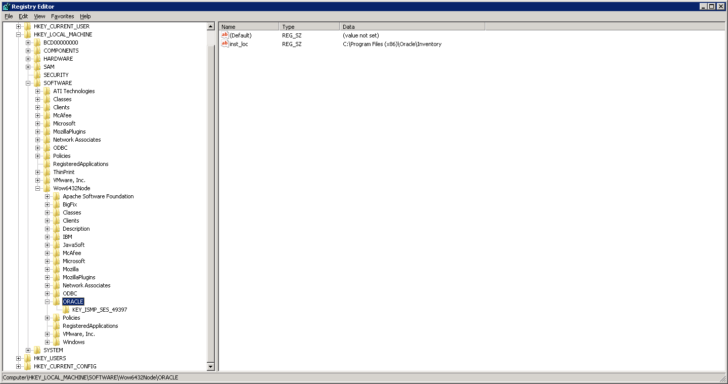Click the BCD00000000 folder icon
Image resolution: width=728 pixels, height=384 pixels.
pos(37,42)
